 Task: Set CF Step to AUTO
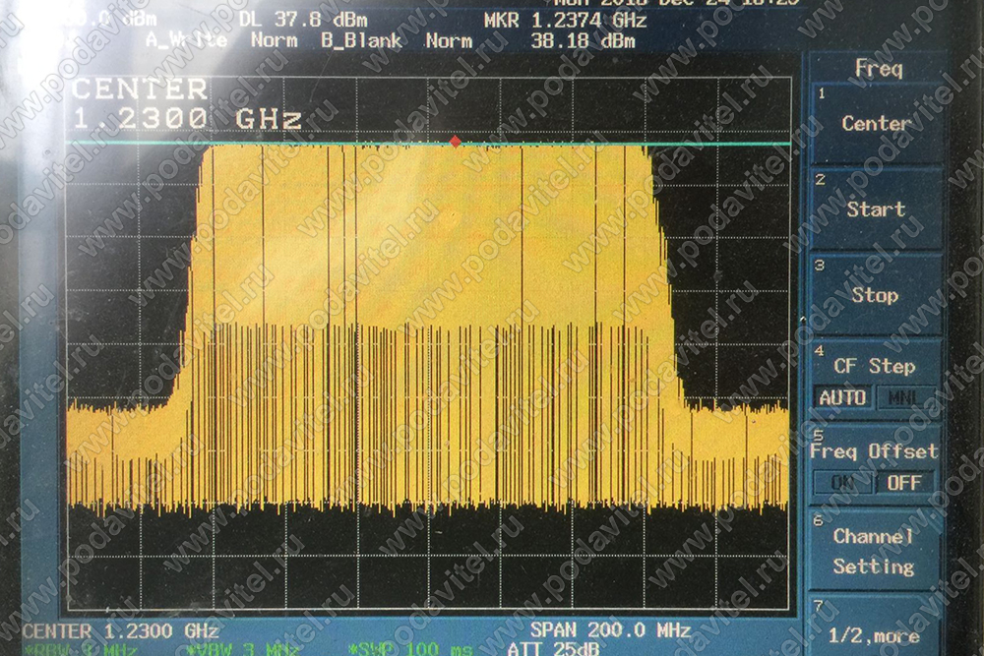pos(842,397)
